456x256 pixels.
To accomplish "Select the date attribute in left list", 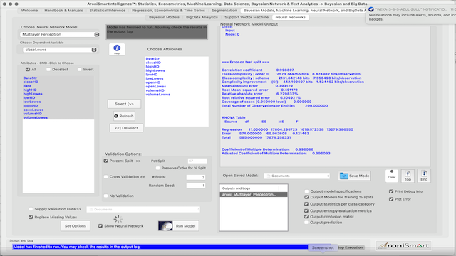I will point(27,86).
